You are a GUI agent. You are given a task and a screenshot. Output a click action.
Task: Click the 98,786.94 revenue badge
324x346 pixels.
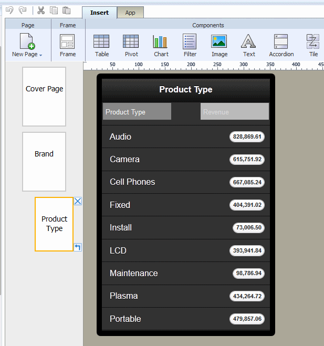click(x=248, y=273)
